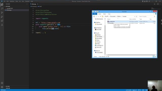Image resolution: width=162 pixels, height=91 pixels.
Task: Open LALALANNO under Network
Action: click(x=99, y=53)
